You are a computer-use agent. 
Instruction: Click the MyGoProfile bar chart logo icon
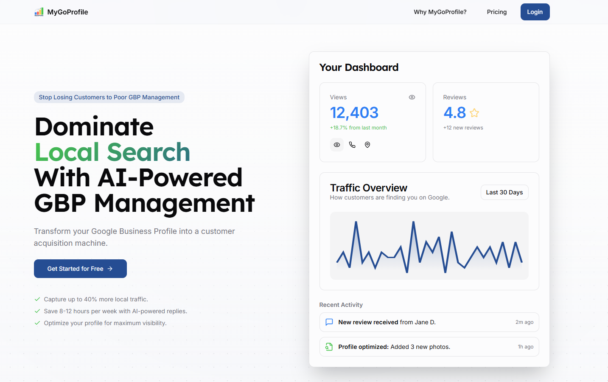39,12
